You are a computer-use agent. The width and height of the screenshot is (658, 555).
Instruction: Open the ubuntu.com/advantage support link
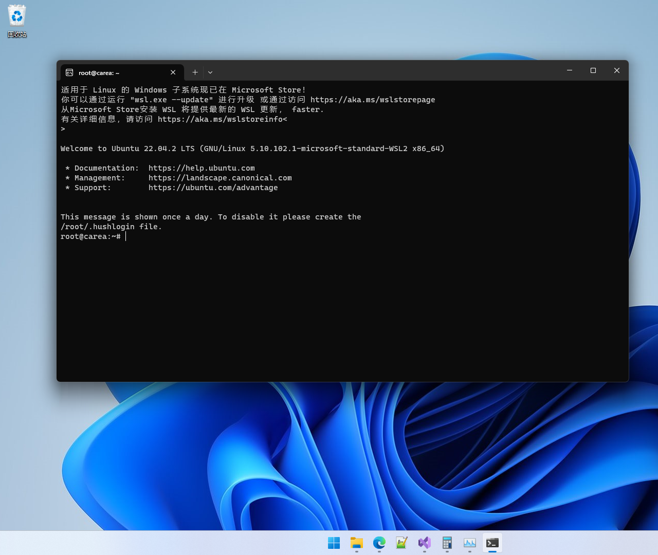point(213,188)
